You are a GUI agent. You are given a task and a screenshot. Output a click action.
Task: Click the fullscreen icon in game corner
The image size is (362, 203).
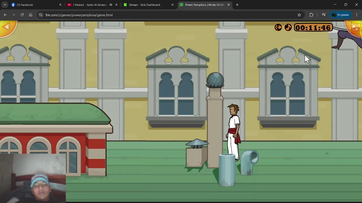tap(355, 28)
